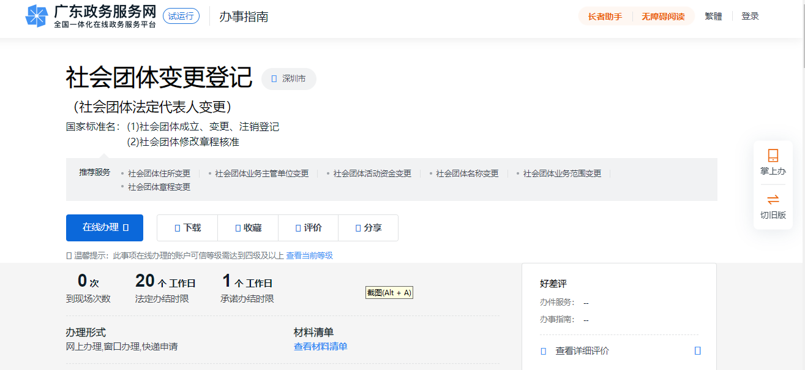Click the 下载 download button
The height and width of the screenshot is (370, 805).
click(x=187, y=228)
